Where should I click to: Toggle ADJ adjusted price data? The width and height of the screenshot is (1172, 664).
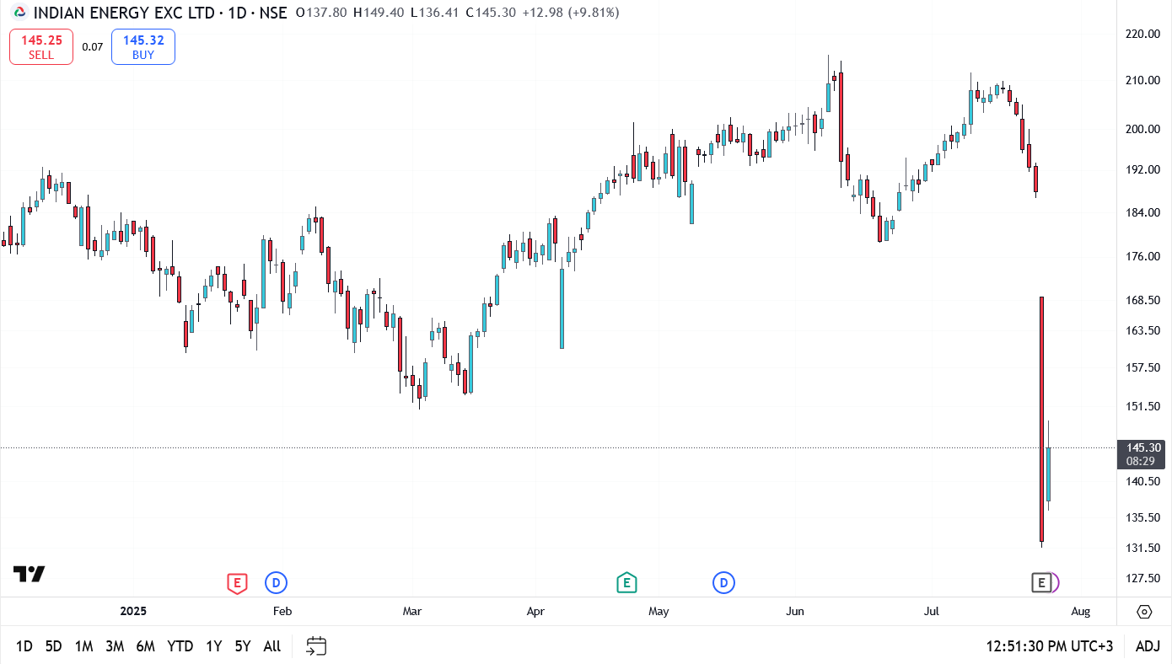click(x=1148, y=645)
